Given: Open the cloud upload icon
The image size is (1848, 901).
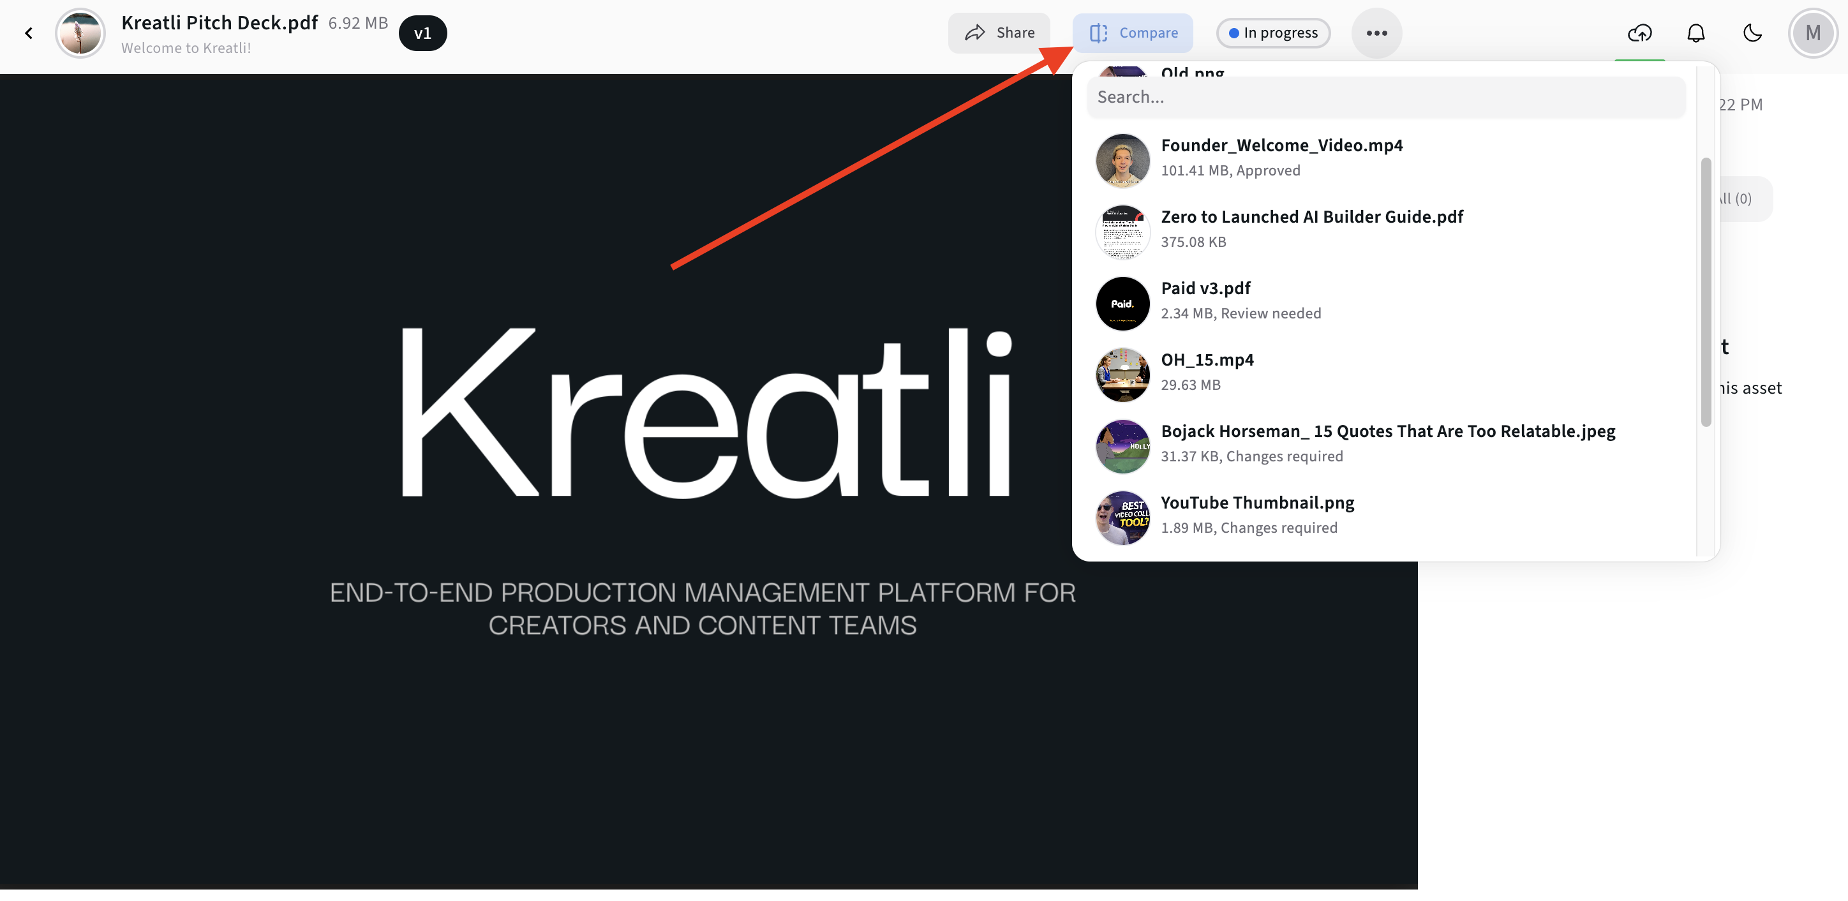Looking at the screenshot, I should (x=1639, y=33).
